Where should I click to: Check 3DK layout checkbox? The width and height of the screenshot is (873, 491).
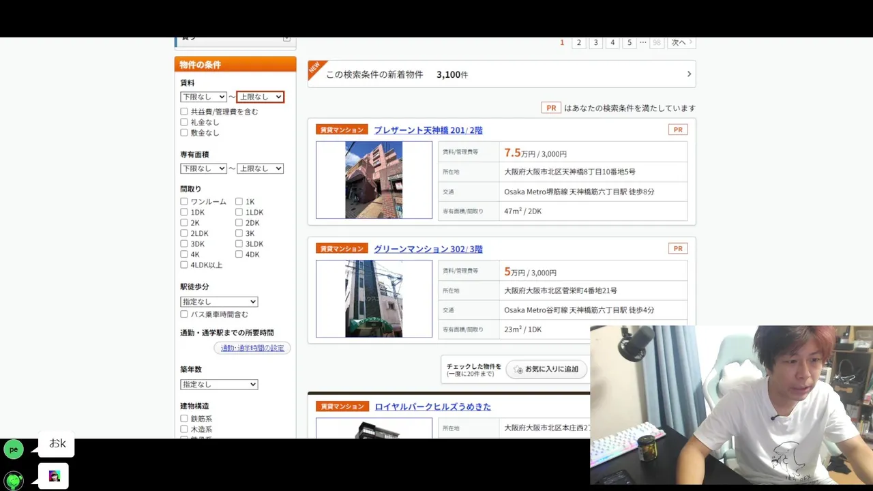(184, 243)
